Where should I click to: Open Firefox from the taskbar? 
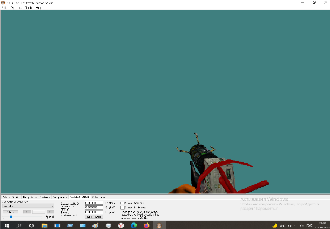tap(146, 225)
